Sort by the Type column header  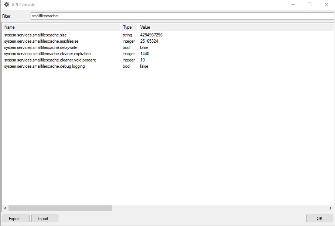tap(130, 27)
